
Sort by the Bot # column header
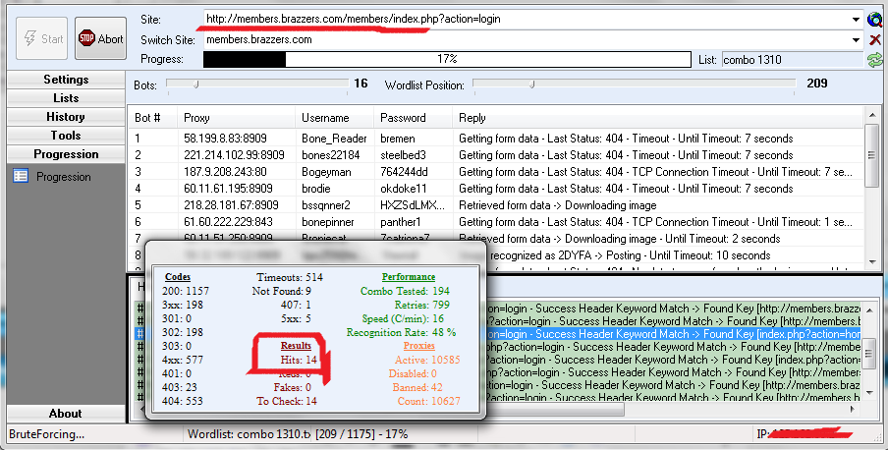[147, 118]
